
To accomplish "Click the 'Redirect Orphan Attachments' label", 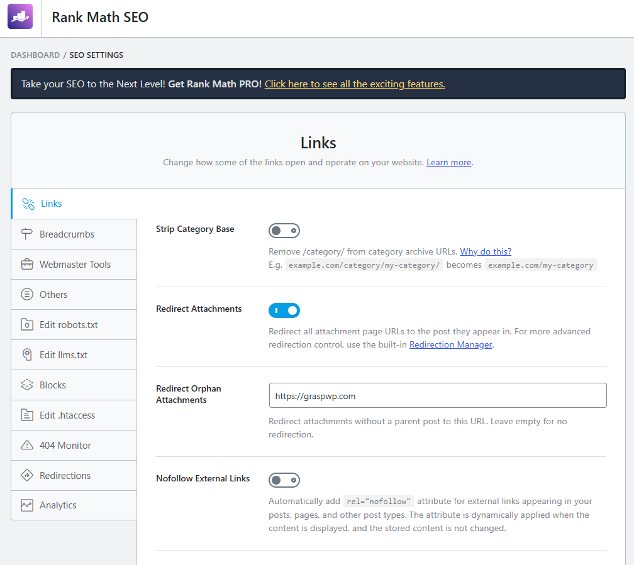I will point(189,394).
